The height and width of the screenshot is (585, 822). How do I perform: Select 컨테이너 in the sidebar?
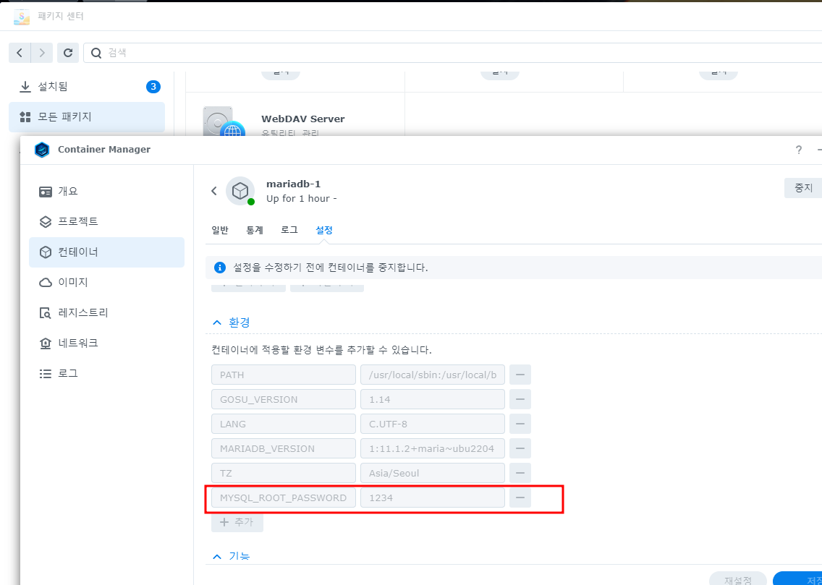pos(106,252)
